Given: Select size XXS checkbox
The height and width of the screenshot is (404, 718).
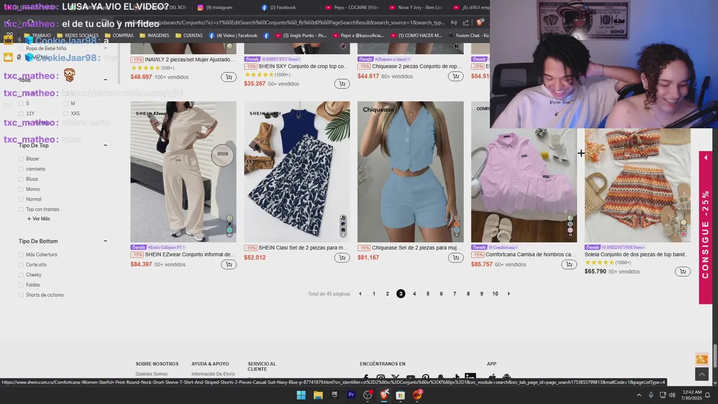Looking at the screenshot, I should tap(66, 113).
